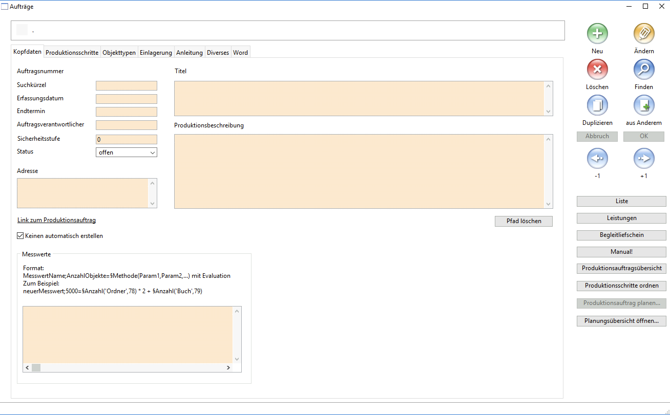670x415 pixels.
Task: Open the Einlagerung tab
Action: click(x=156, y=53)
